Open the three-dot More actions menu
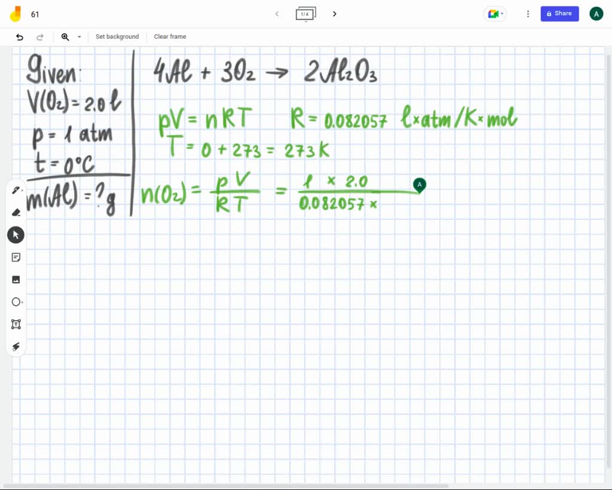Viewport: 612px width, 490px height. pos(528,13)
